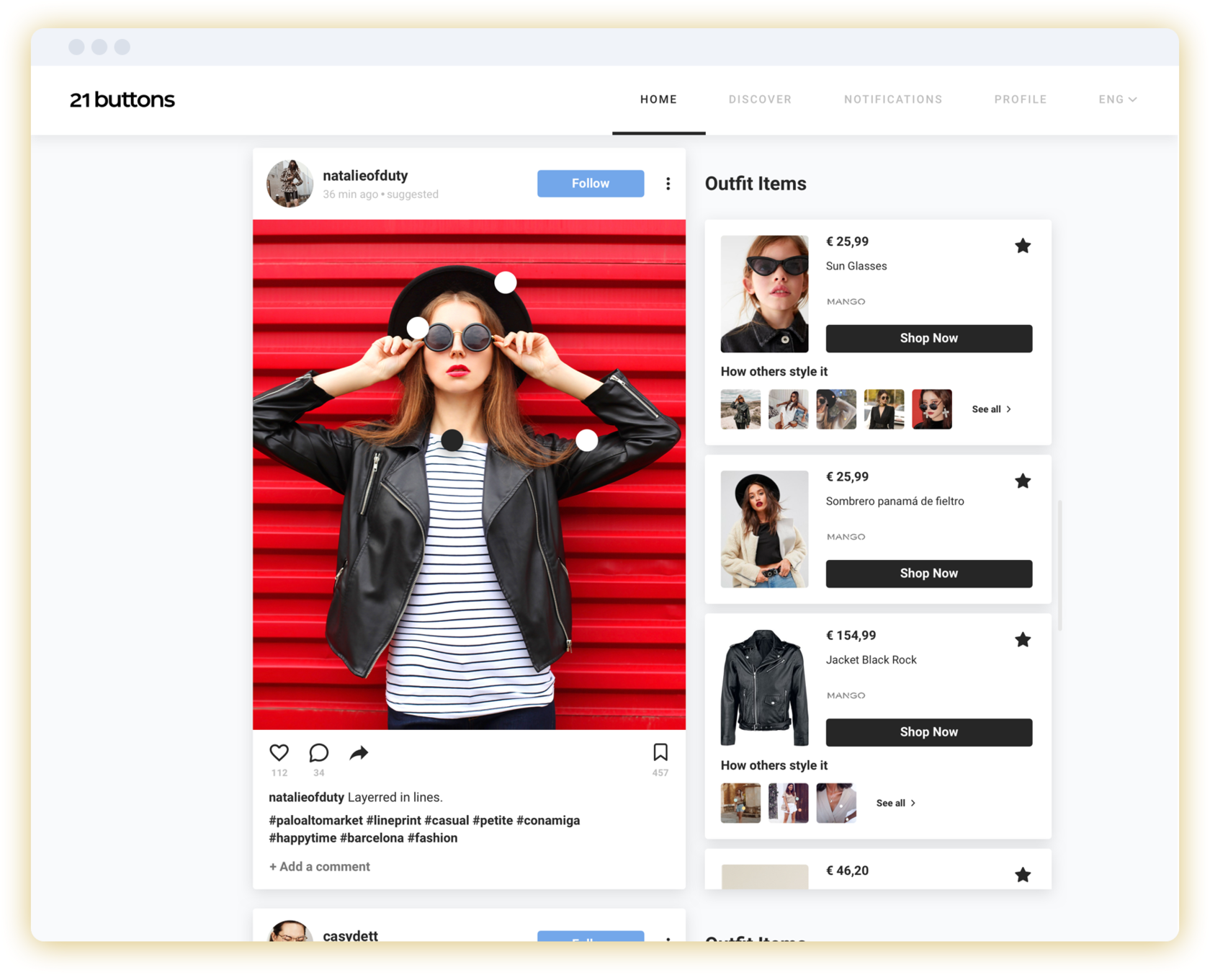The height and width of the screenshot is (975, 1210).
Task: Switch to the Discover tab
Action: (760, 99)
